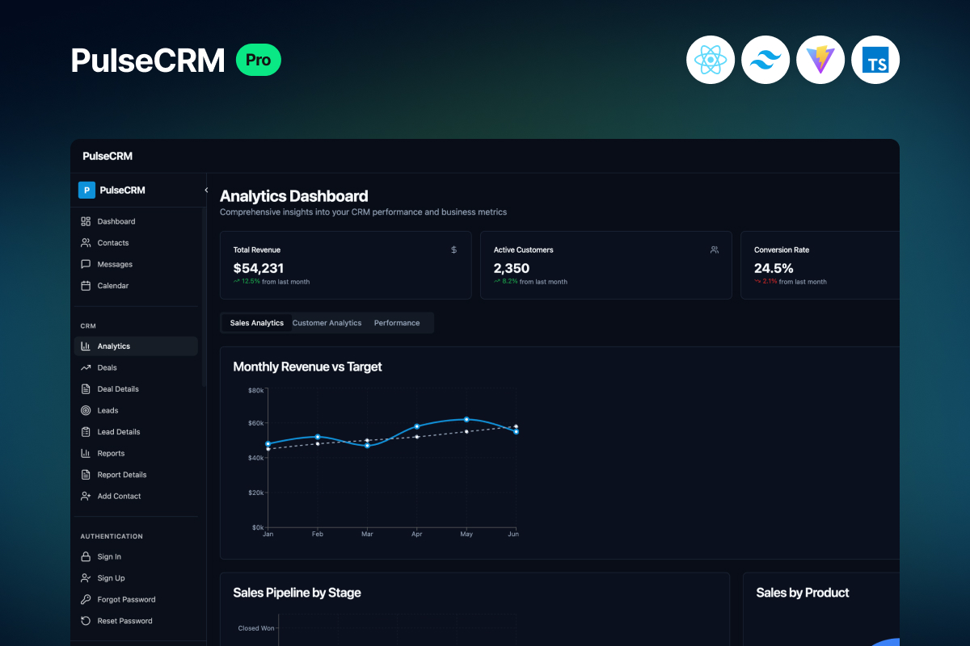This screenshot has width=970, height=646.
Task: Go to Contacts in the sidebar
Action: [x=136, y=243]
